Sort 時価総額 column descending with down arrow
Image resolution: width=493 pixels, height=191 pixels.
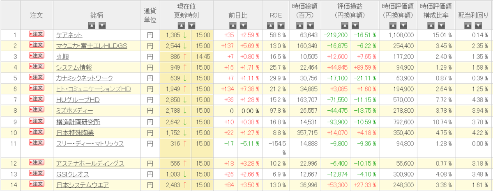click(310, 25)
